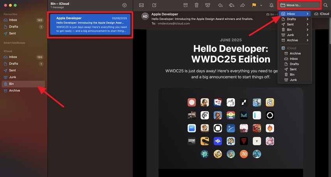Click the black circle ring app icon

[x=270, y=115]
